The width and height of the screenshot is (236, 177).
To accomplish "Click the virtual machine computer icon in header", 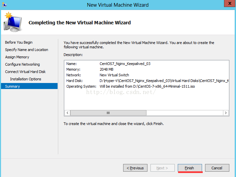I will [13, 22].
